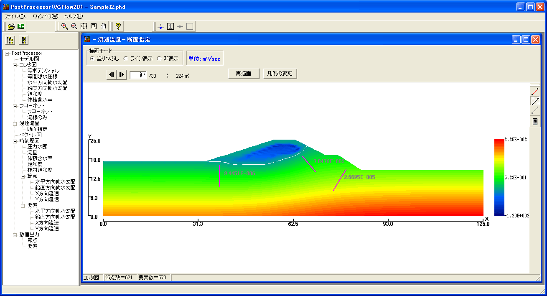Click the zoom in magnifier icon

click(64, 26)
